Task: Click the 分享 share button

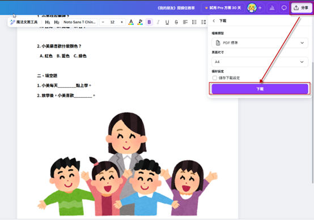Action: [x=301, y=8]
